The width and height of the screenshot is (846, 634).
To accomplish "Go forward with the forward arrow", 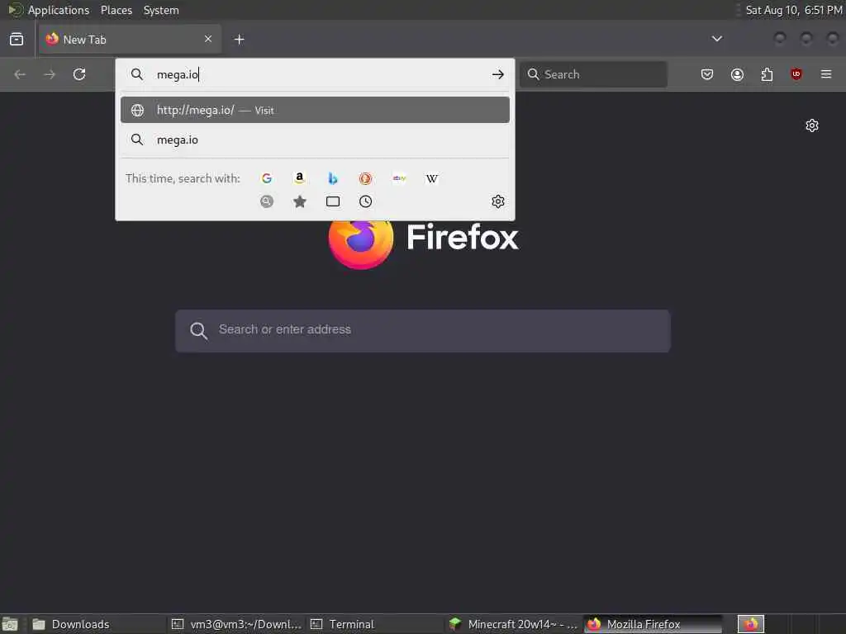I will [50, 74].
